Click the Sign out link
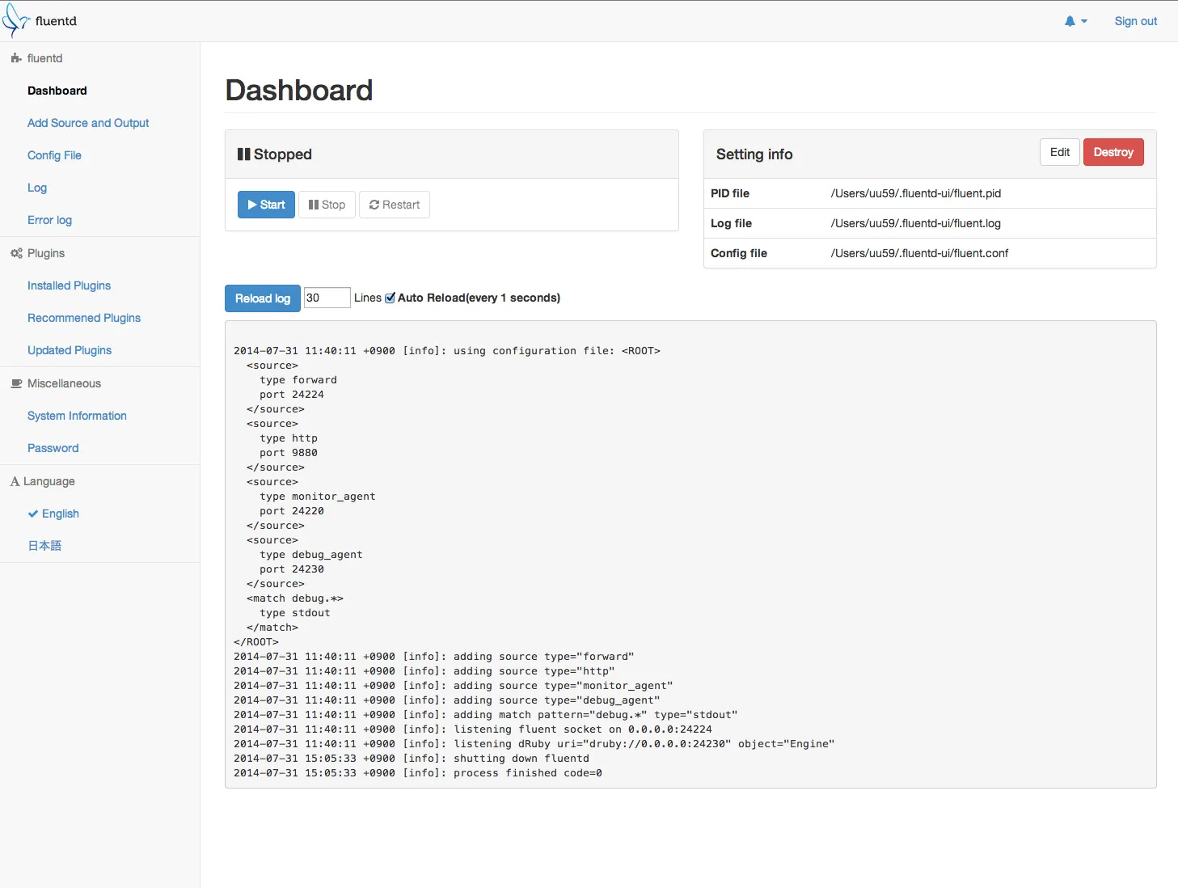The height and width of the screenshot is (888, 1178). (x=1134, y=21)
